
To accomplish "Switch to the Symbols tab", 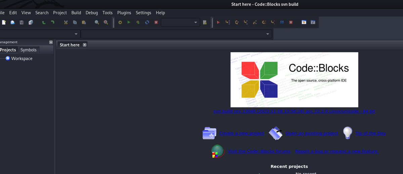I will [x=29, y=50].
